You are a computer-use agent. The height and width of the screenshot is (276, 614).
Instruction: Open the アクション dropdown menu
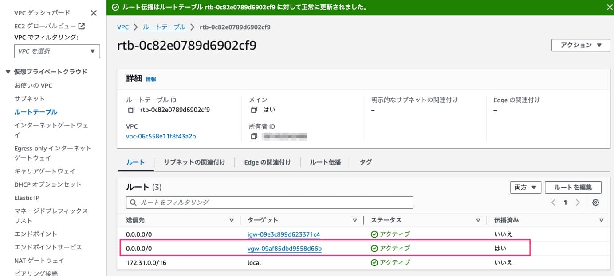[x=581, y=45]
